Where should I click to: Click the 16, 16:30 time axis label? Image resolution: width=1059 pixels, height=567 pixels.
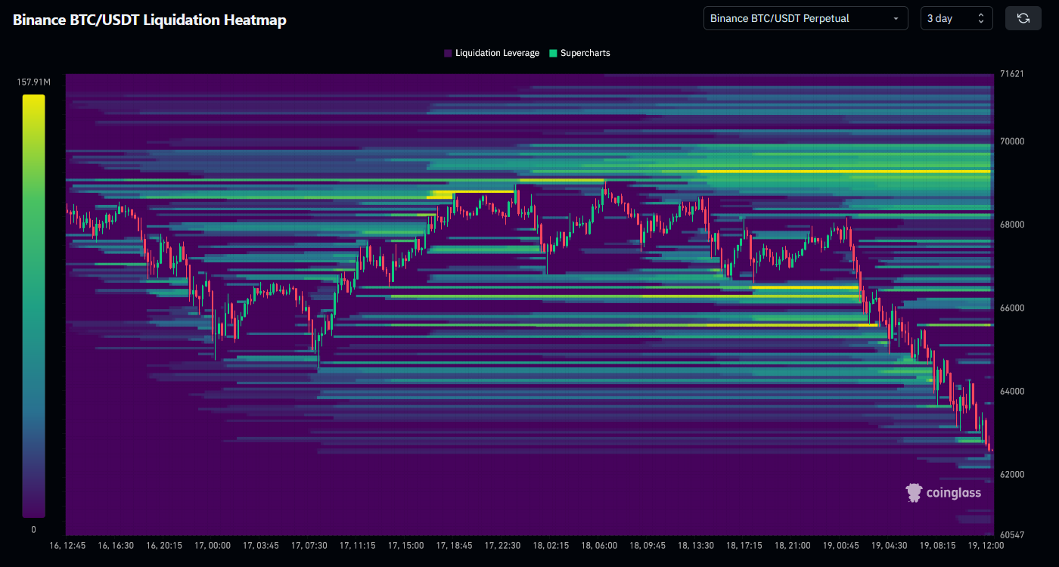(116, 545)
